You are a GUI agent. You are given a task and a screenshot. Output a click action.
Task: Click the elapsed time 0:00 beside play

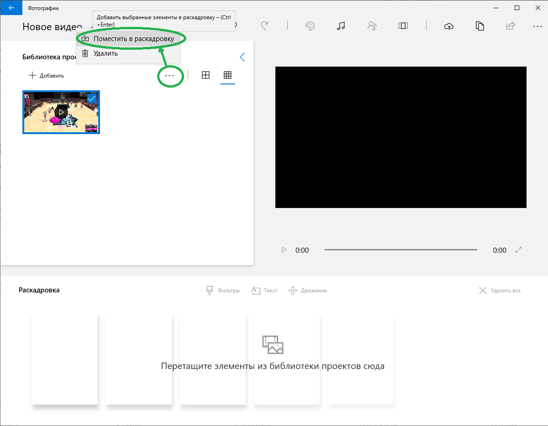[302, 250]
